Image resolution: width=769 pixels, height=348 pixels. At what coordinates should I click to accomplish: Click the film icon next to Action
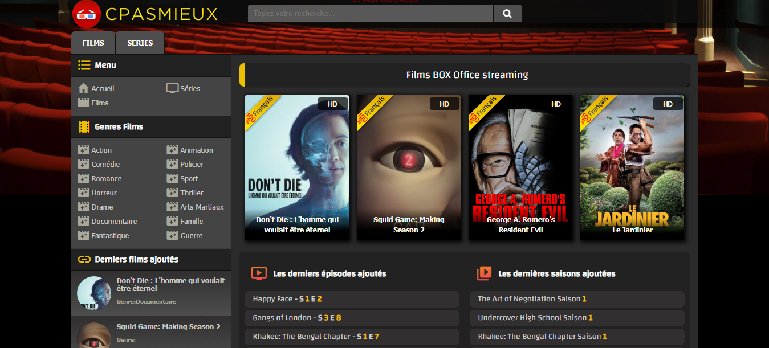(83, 150)
